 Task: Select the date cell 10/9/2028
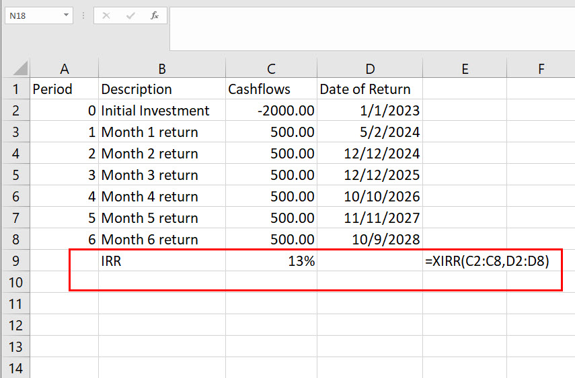coord(370,240)
